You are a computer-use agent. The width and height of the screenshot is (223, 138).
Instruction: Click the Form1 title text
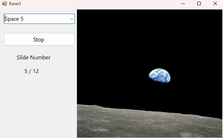point(15,4)
